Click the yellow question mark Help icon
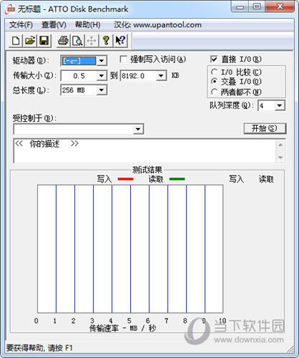 [106, 41]
